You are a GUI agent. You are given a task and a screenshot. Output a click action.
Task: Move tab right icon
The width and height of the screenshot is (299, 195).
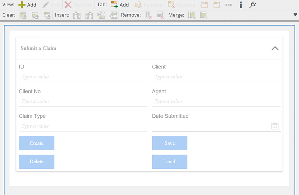tap(217, 5)
